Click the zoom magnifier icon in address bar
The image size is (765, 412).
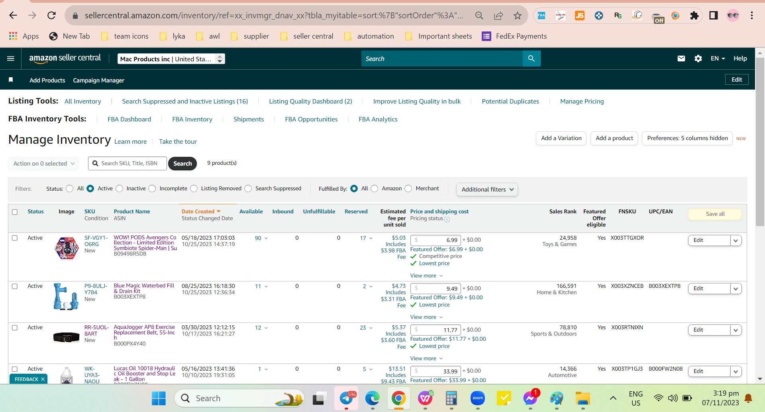pos(479,16)
